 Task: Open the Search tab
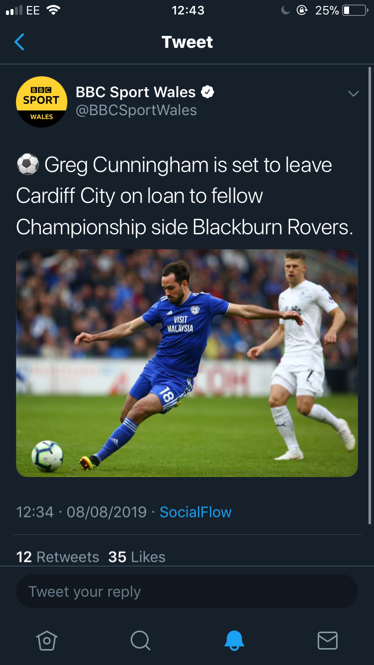pos(140,640)
